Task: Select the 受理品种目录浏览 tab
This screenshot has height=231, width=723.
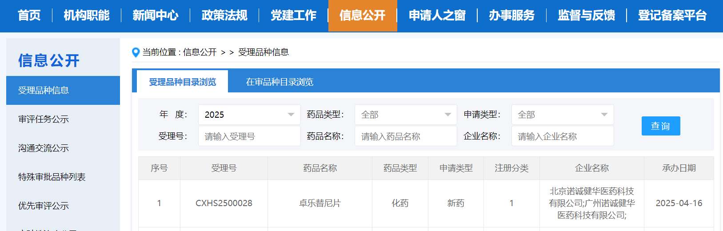Action: click(x=182, y=82)
